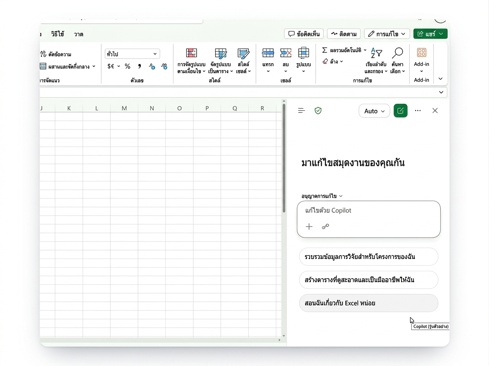The image size is (489, 366).
Task: Click the green shield icon in Copilot pane
Action: pos(318,110)
